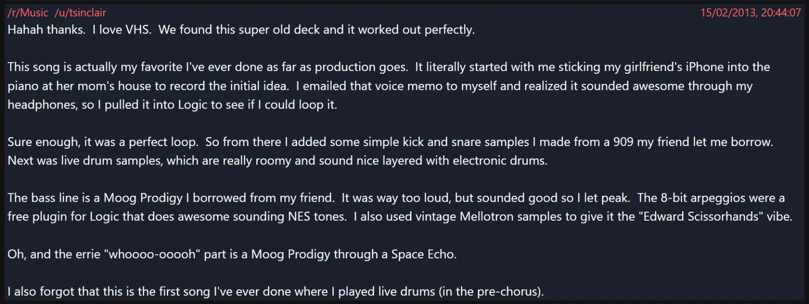The image size is (809, 304).
Task: Click the word "headphones" in the comment
Action: tap(42, 105)
